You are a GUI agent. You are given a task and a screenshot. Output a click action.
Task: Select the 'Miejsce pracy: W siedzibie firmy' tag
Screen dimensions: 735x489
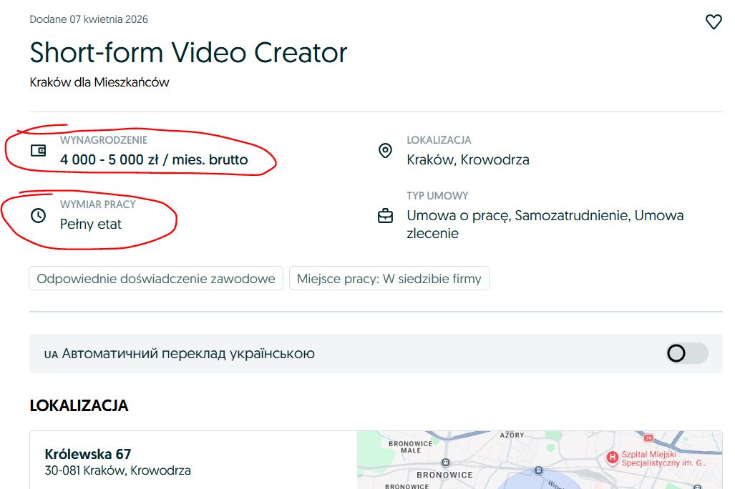(389, 278)
